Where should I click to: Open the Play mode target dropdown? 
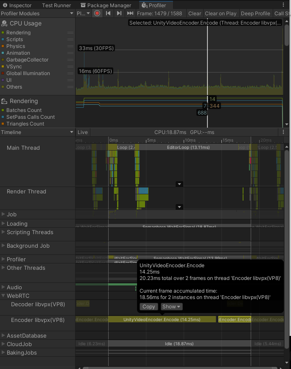83,14
